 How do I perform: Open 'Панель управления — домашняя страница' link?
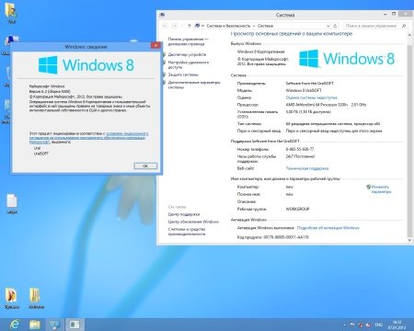188,41
